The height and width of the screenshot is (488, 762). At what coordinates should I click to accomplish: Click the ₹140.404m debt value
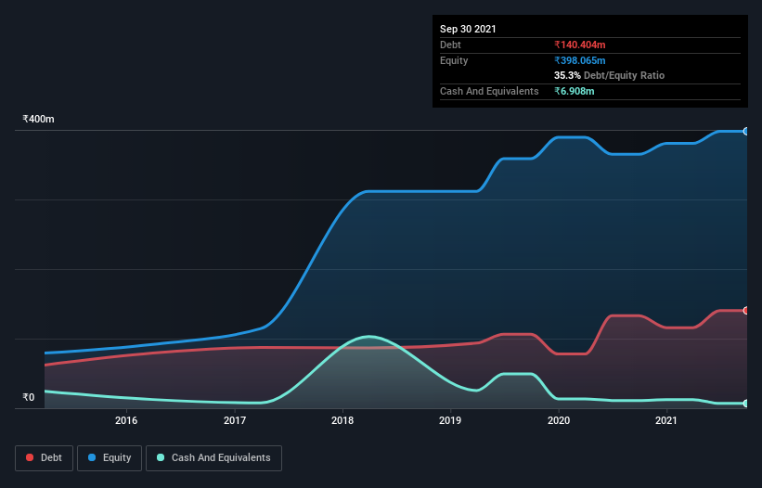(x=580, y=45)
